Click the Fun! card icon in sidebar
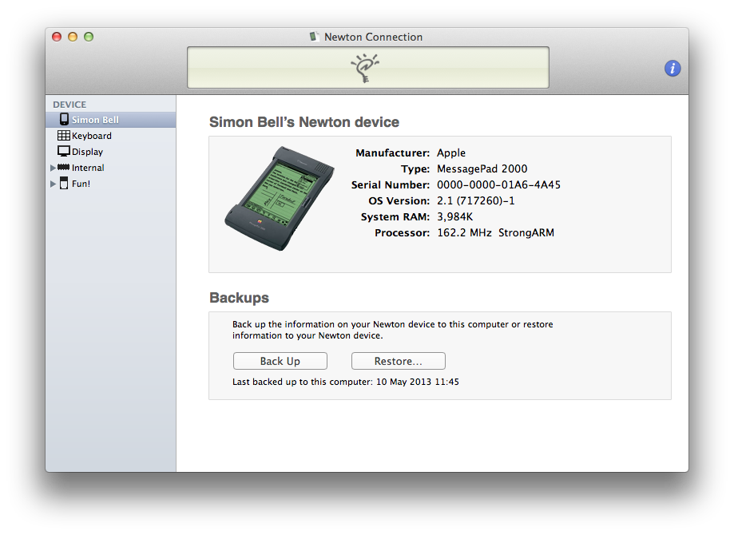 [x=64, y=184]
